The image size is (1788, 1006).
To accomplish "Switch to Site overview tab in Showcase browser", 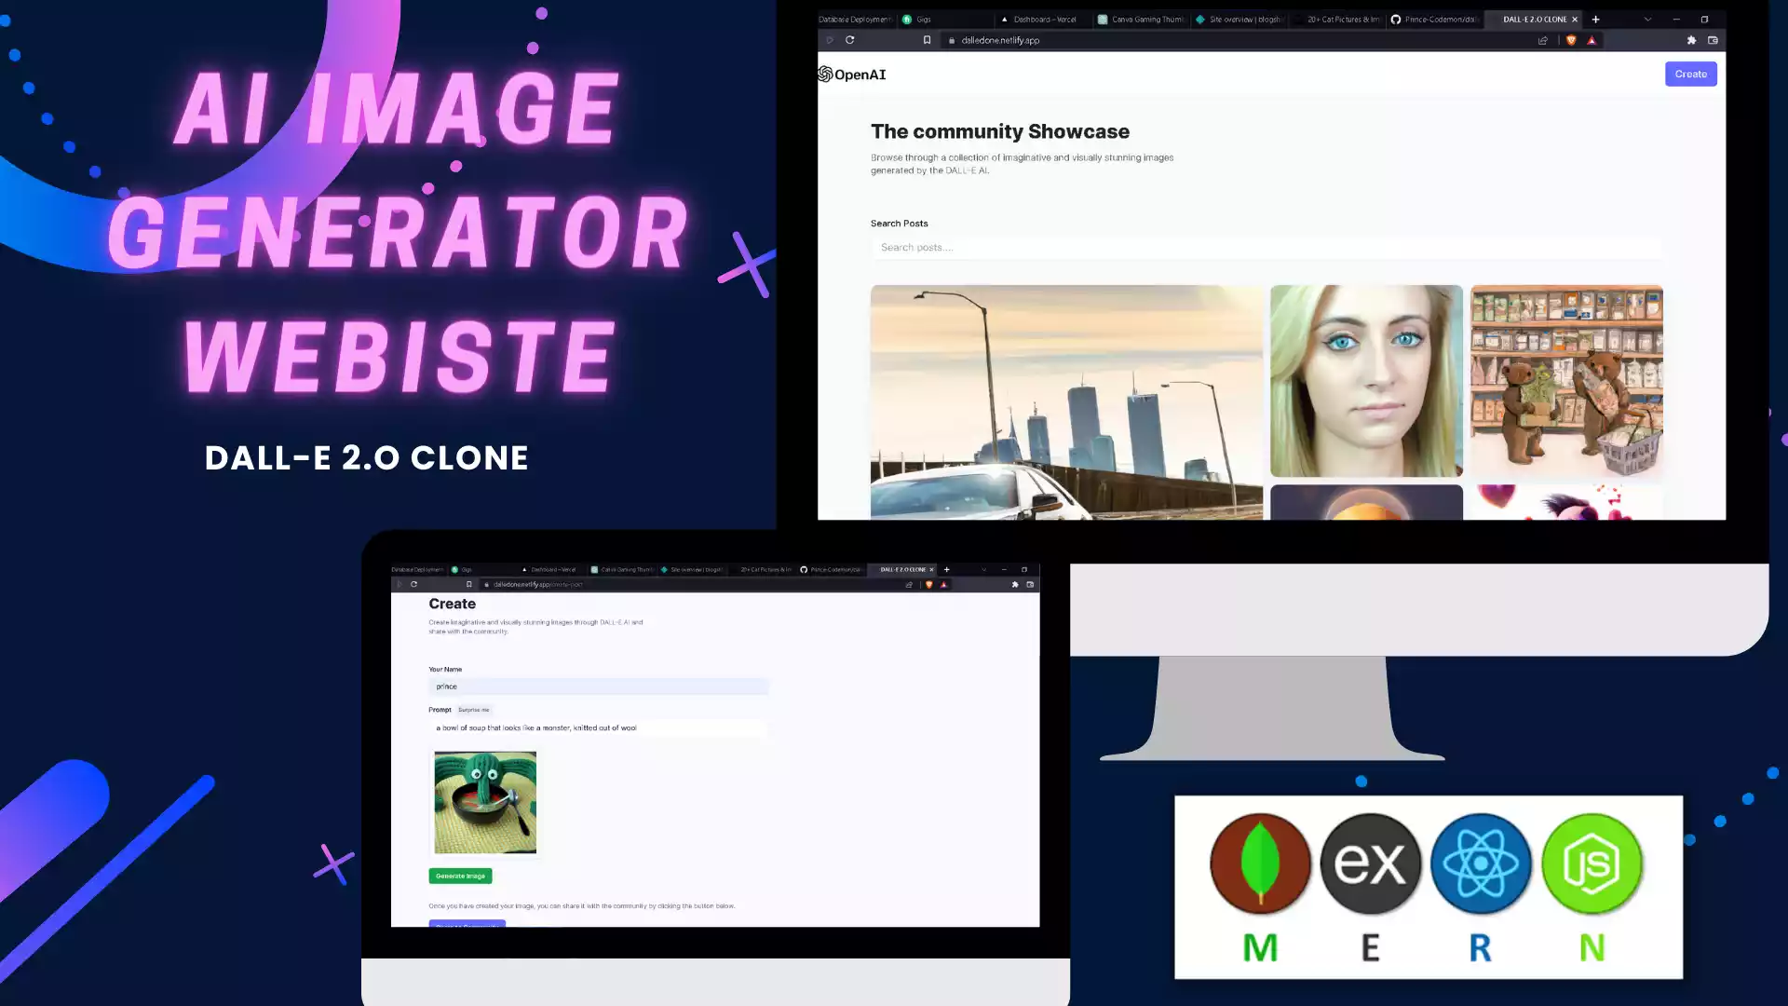I will tap(1239, 19).
